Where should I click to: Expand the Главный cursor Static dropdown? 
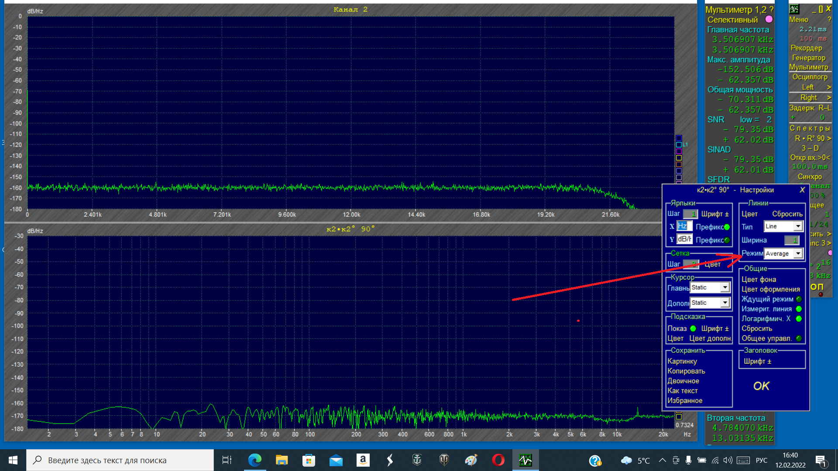click(x=725, y=287)
